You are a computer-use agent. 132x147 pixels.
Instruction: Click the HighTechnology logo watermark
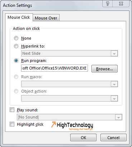click(72, 126)
